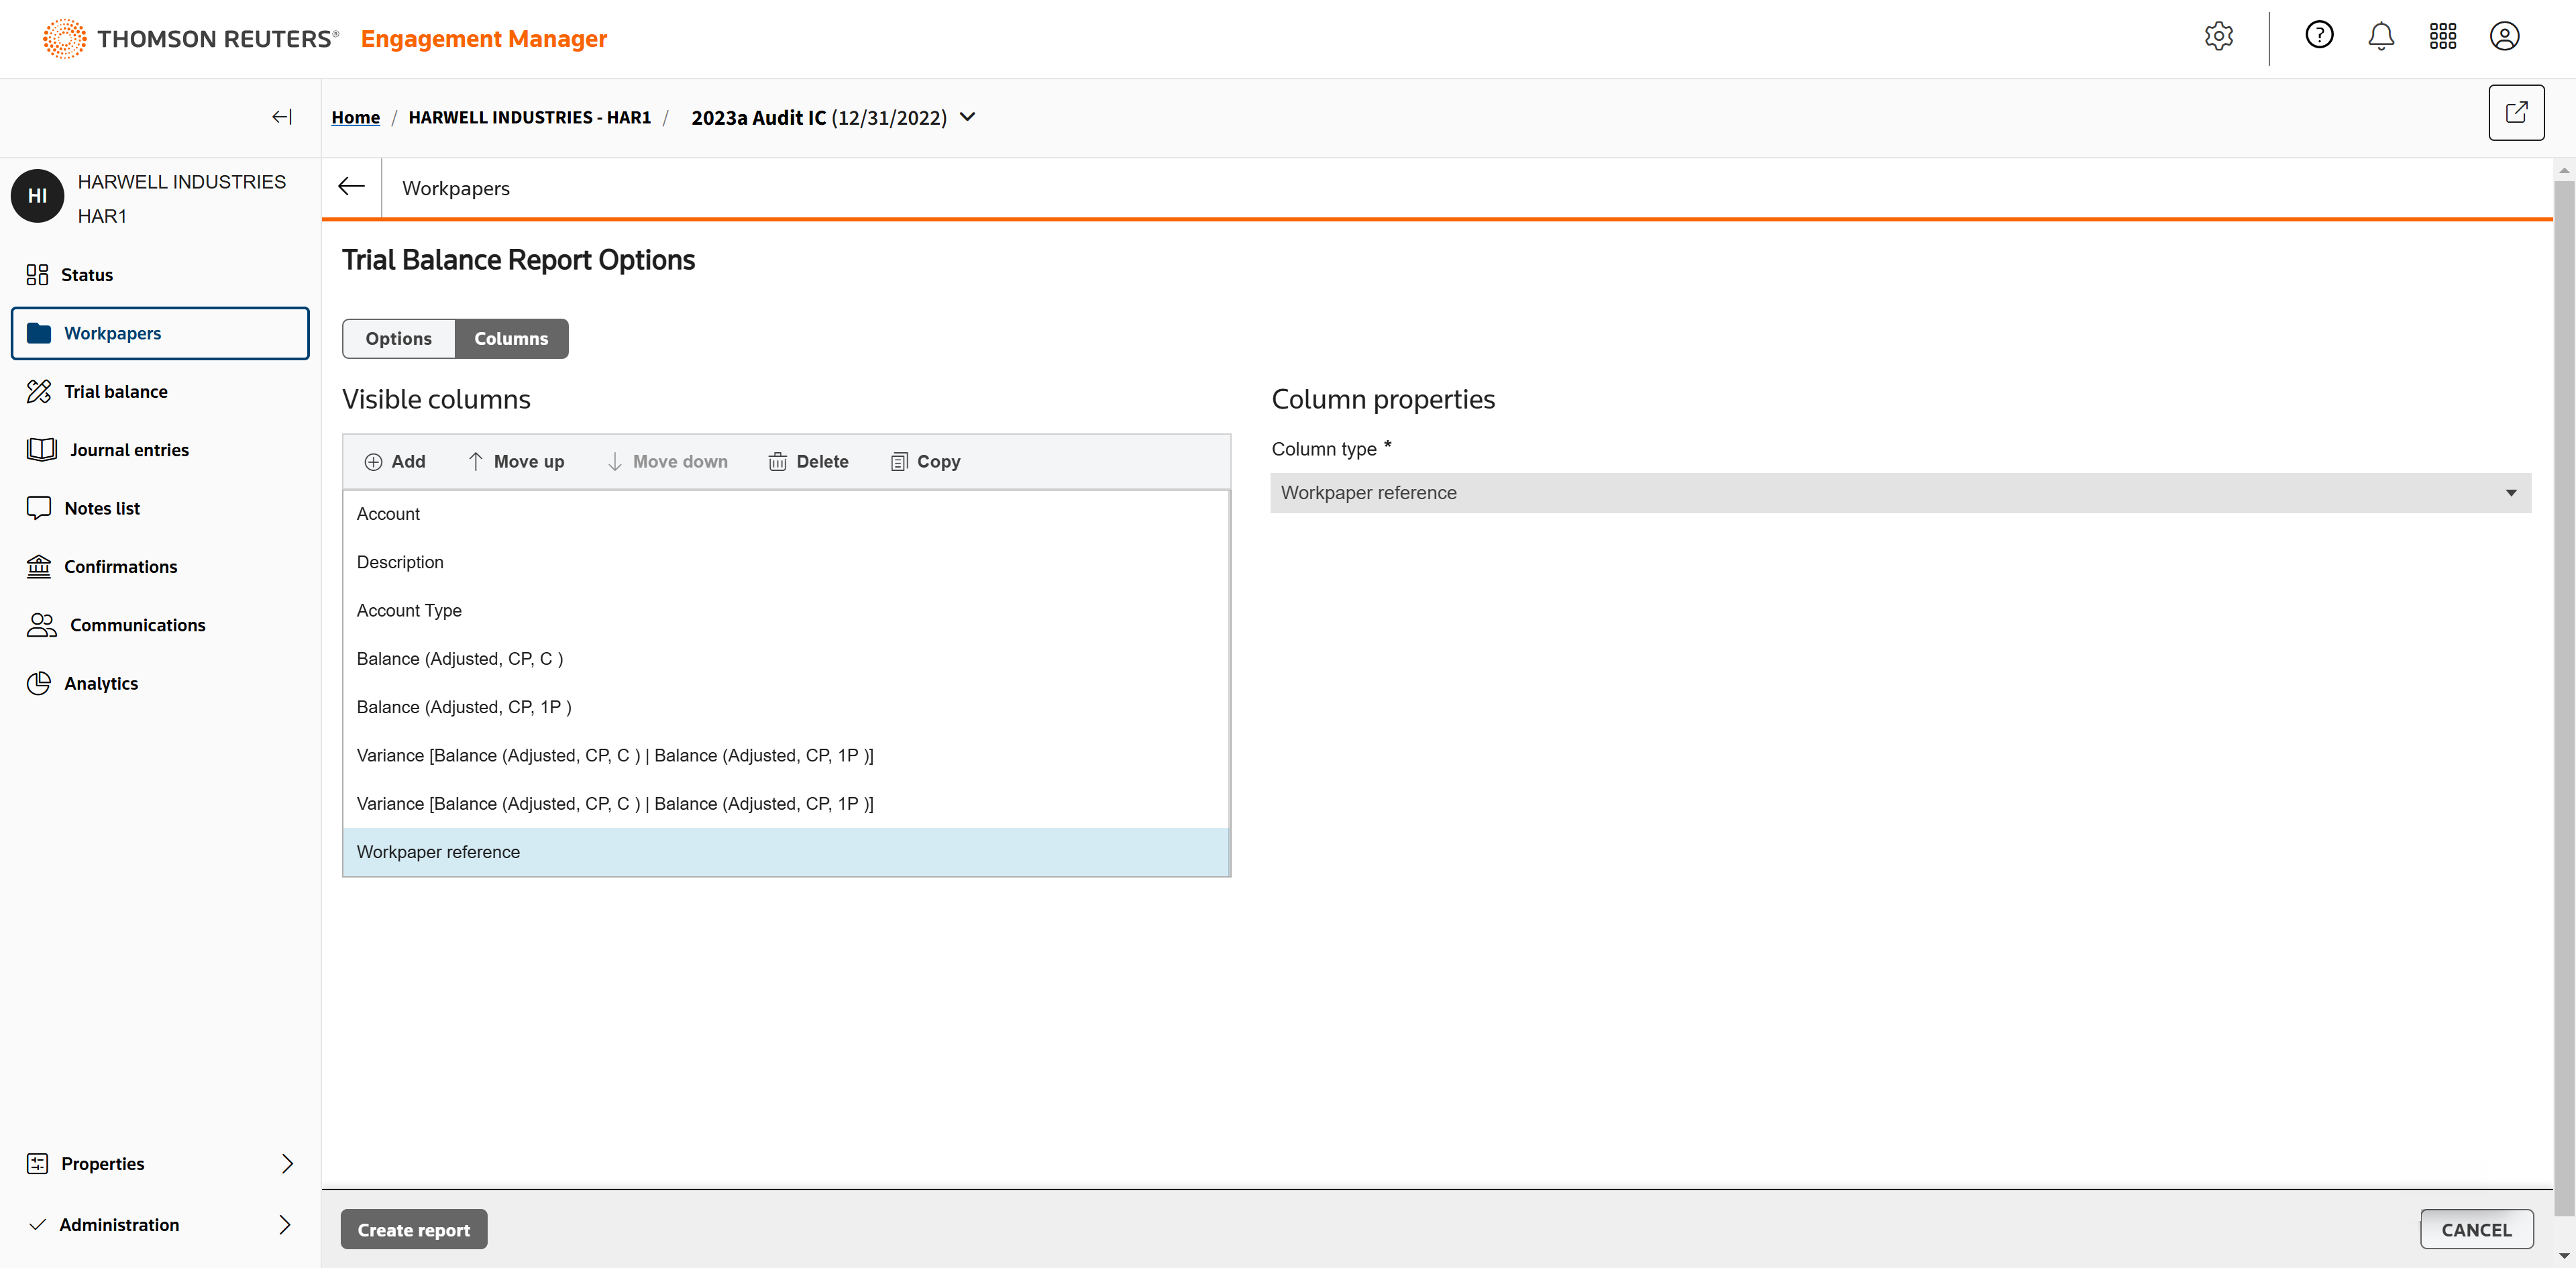Collapse the left sidebar panel
This screenshot has width=2576, height=1268.
(282, 117)
